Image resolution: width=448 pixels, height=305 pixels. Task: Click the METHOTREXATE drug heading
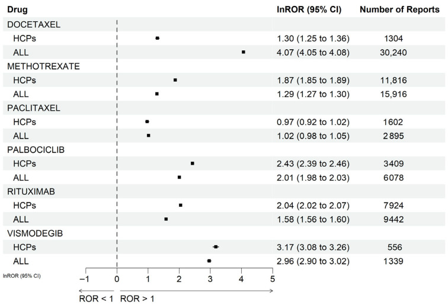click(43, 66)
